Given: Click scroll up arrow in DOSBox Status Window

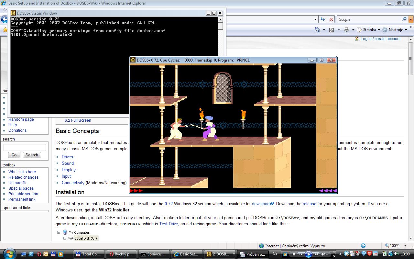Looking at the screenshot, I should coord(221,20).
